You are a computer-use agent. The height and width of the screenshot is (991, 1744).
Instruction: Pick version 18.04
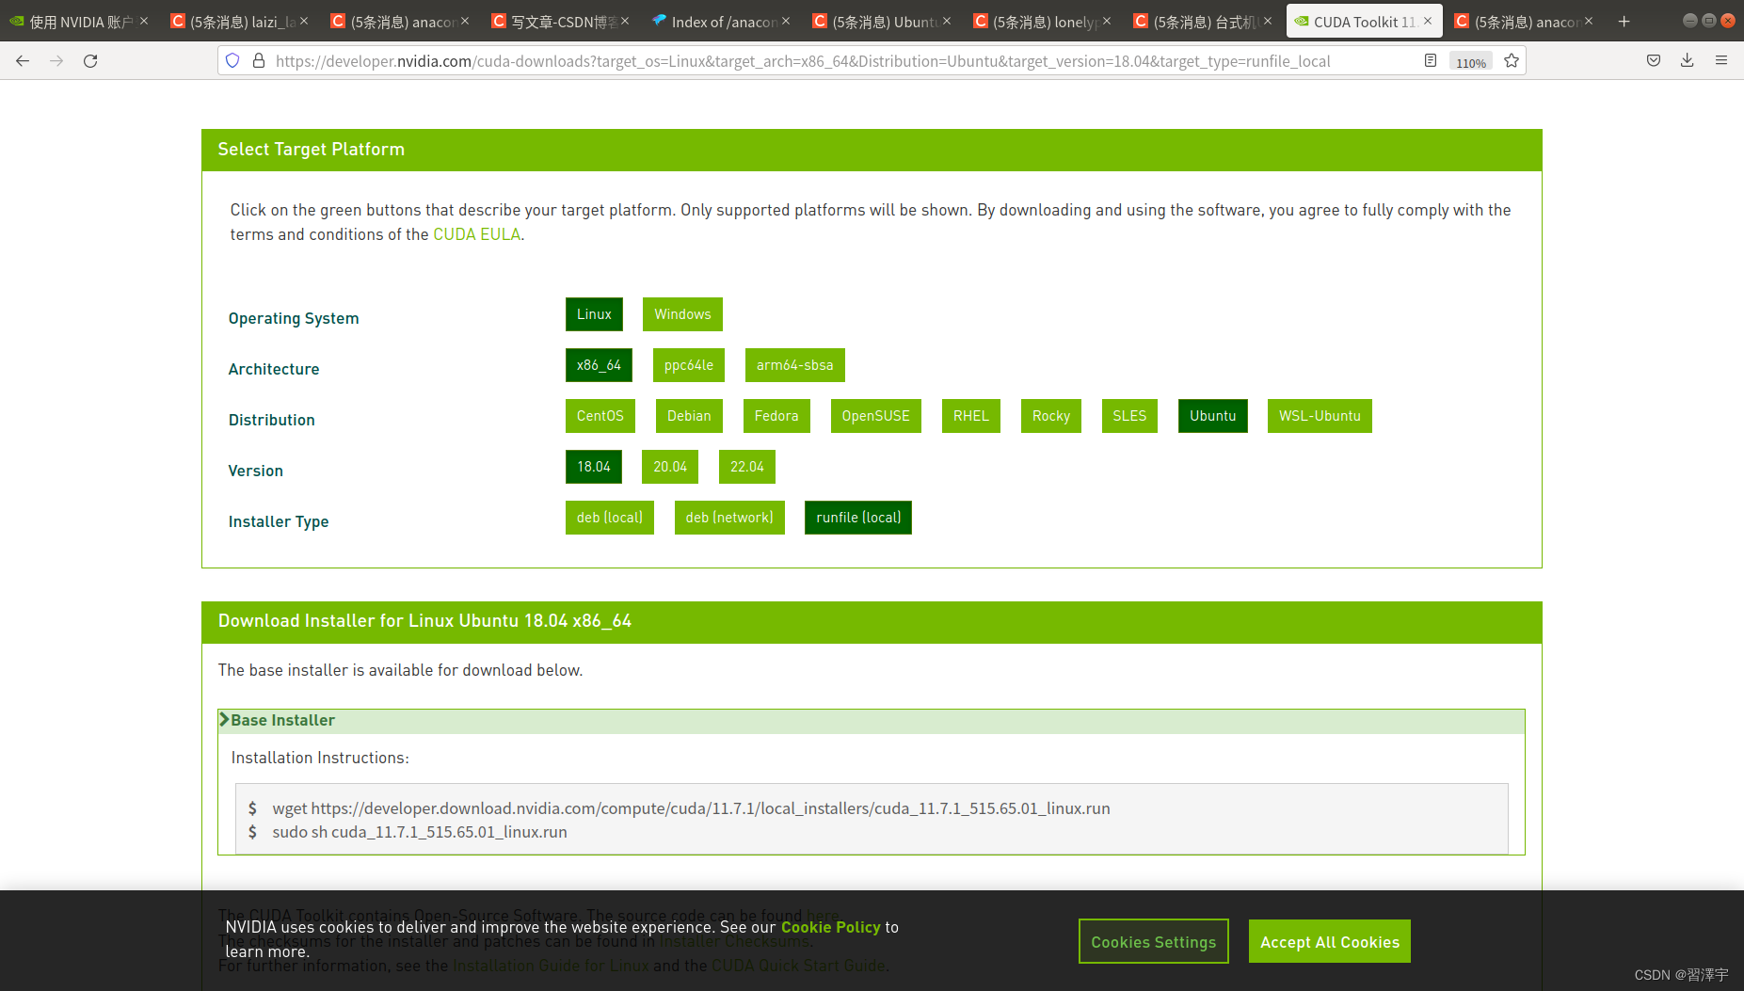593,467
